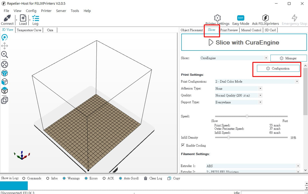
Task: Select the zoom magnifier tool
Action: coord(4,55)
